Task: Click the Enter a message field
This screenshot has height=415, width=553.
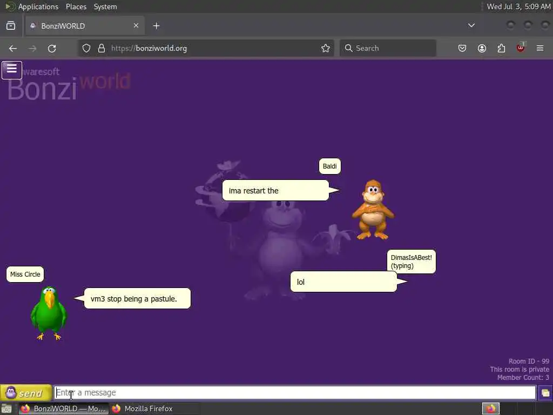Action: (x=295, y=393)
